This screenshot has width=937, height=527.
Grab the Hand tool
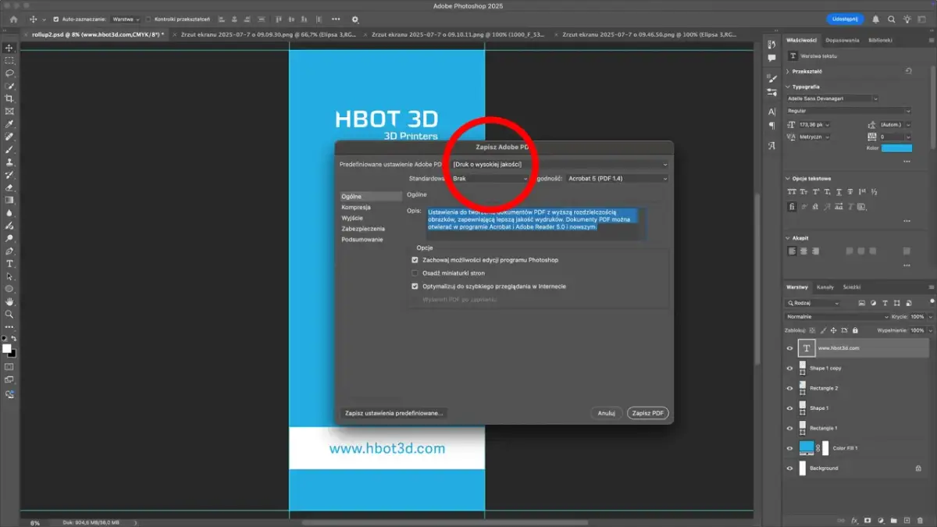(9, 302)
